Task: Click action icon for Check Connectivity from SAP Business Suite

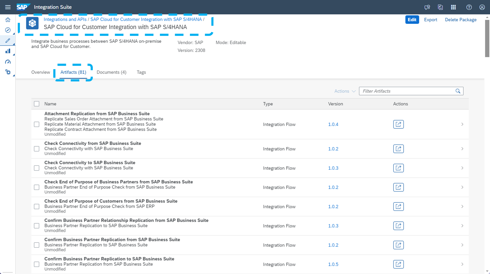Action: click(x=398, y=149)
